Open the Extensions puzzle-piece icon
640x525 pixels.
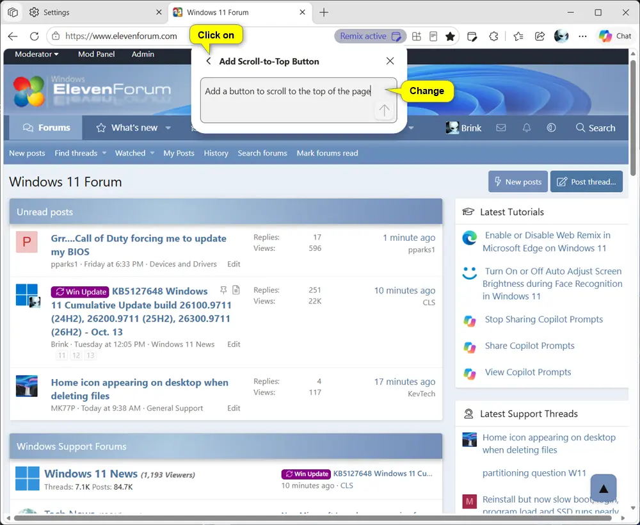click(493, 36)
